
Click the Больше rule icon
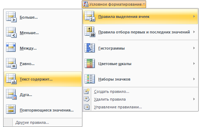coord(11,17)
